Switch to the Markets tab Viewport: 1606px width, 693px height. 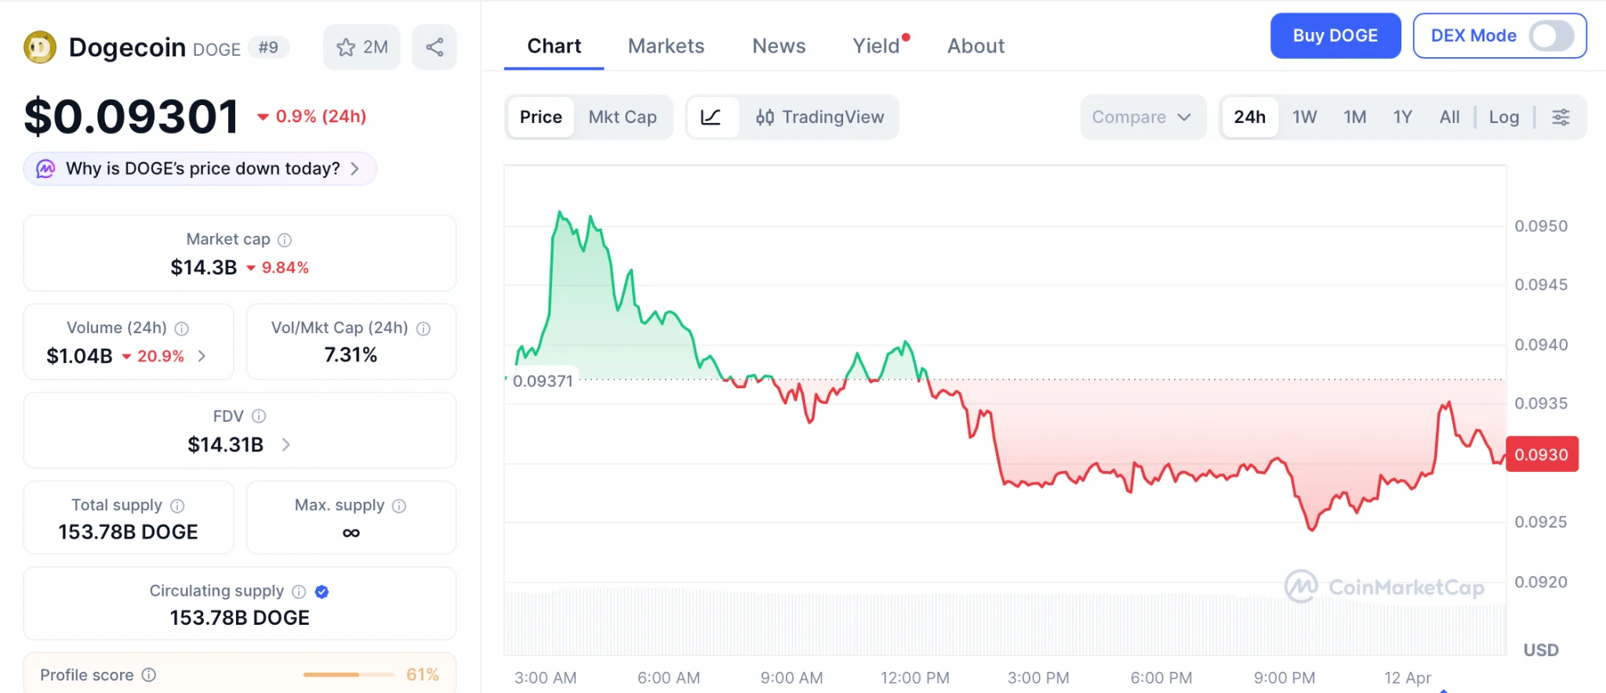click(665, 45)
